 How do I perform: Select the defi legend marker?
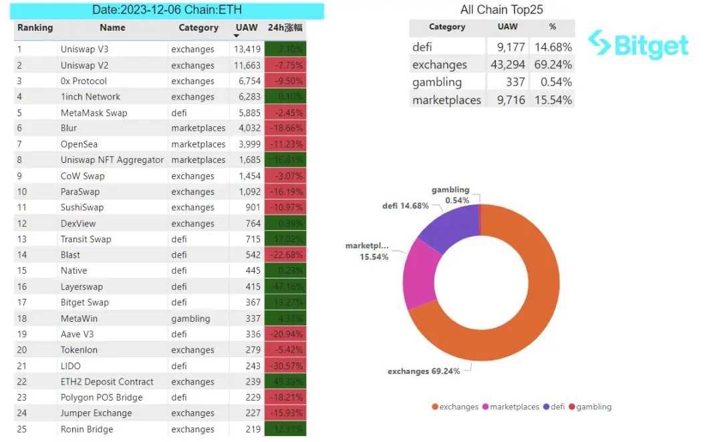point(547,407)
